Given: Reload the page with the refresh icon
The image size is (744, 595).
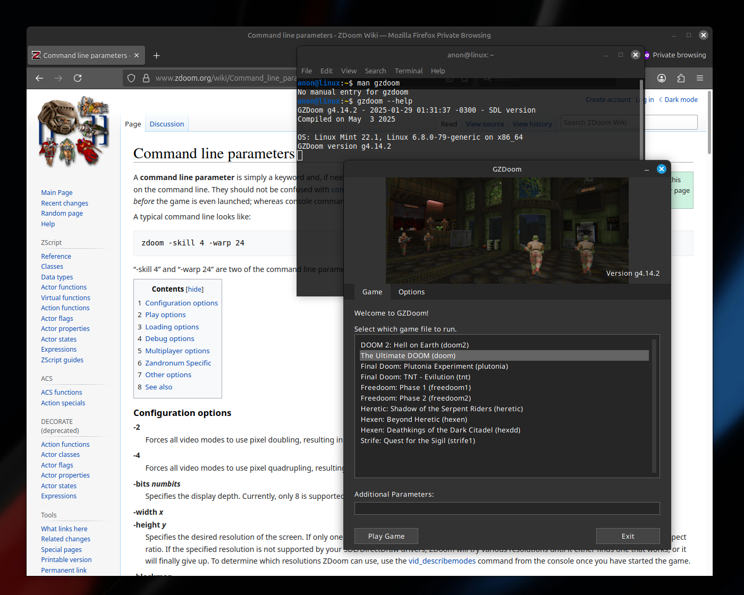Looking at the screenshot, I should coord(78,78).
